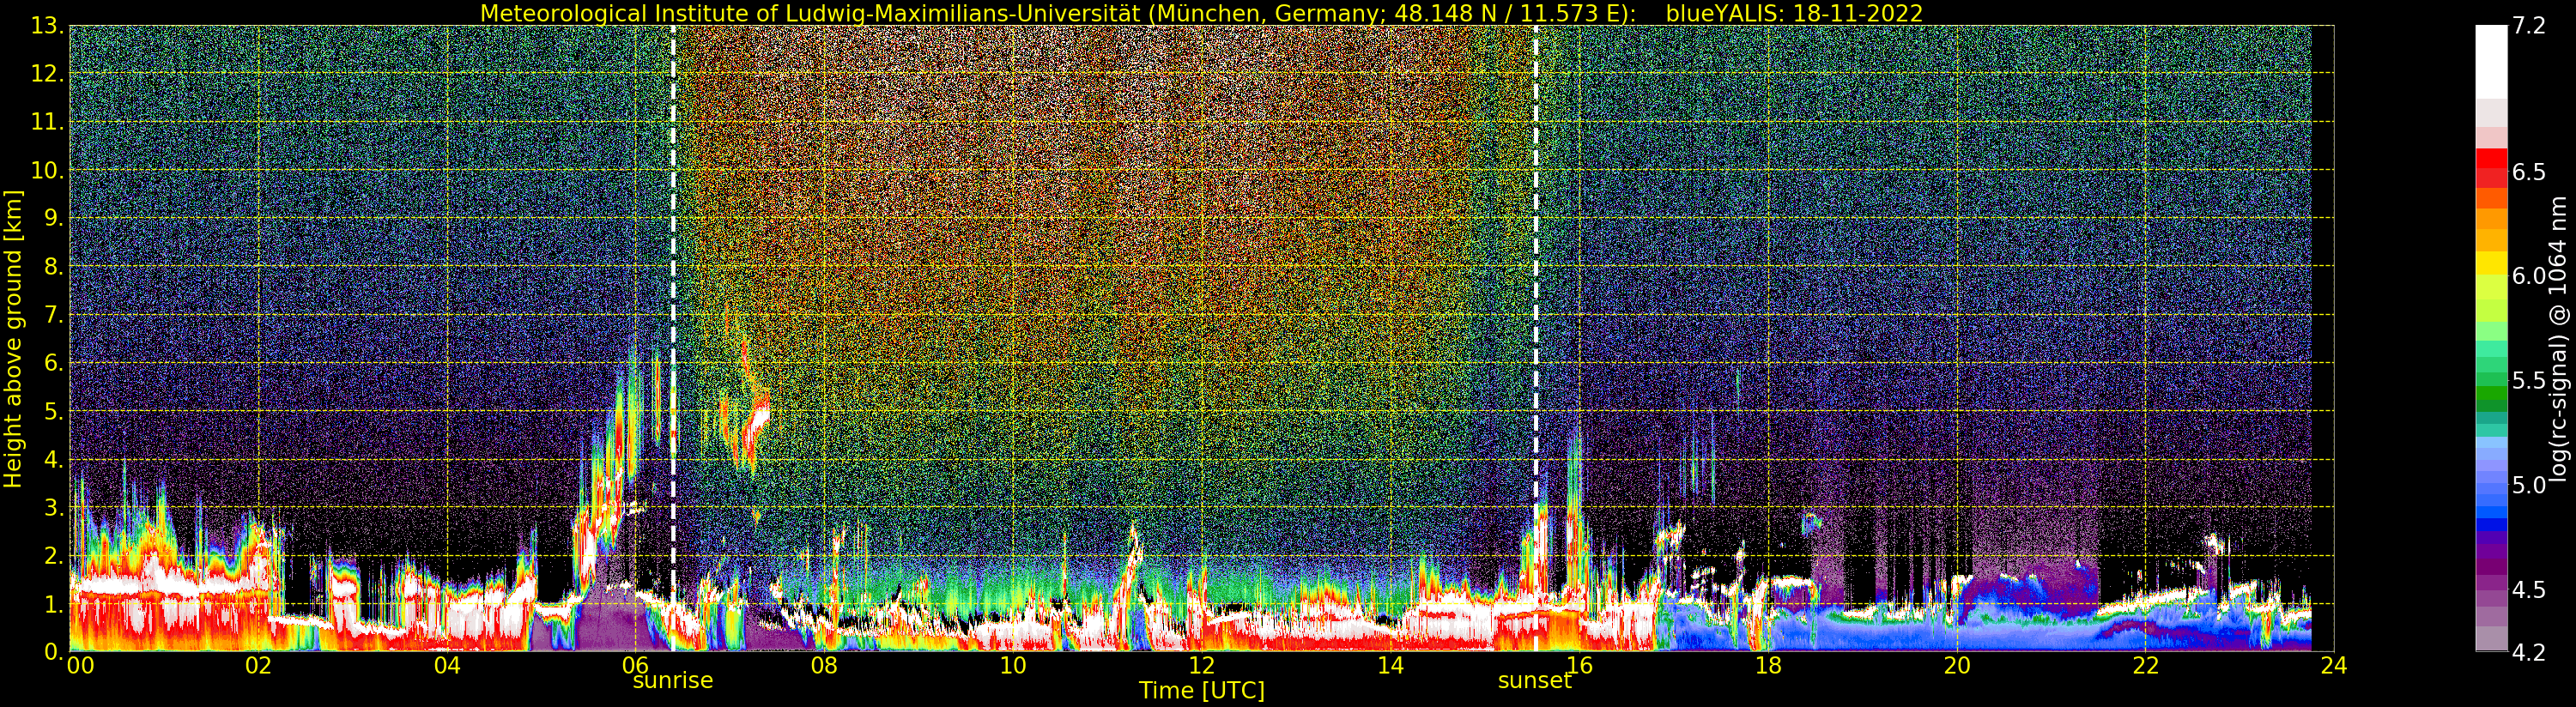This screenshot has height=707, width=2576.
Task: Click the 'sunset' label below the axis
Action: click(1534, 681)
